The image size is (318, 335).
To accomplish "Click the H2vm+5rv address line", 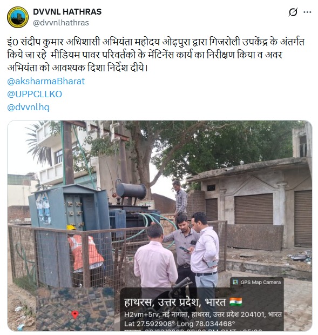I will 203,314.
